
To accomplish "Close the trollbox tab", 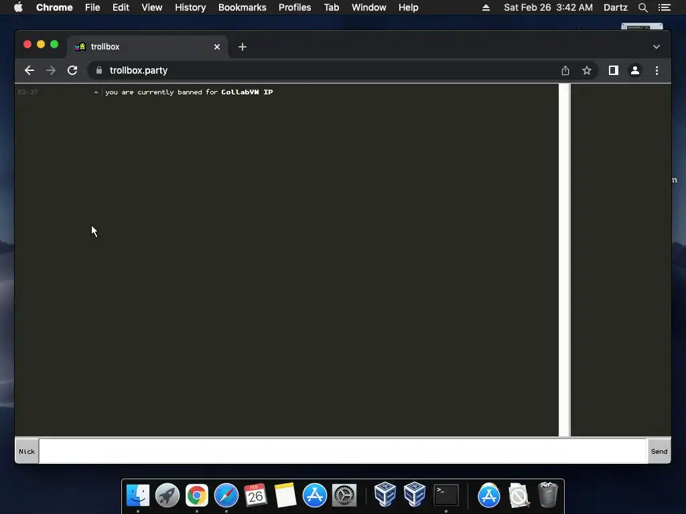I will click(x=217, y=47).
